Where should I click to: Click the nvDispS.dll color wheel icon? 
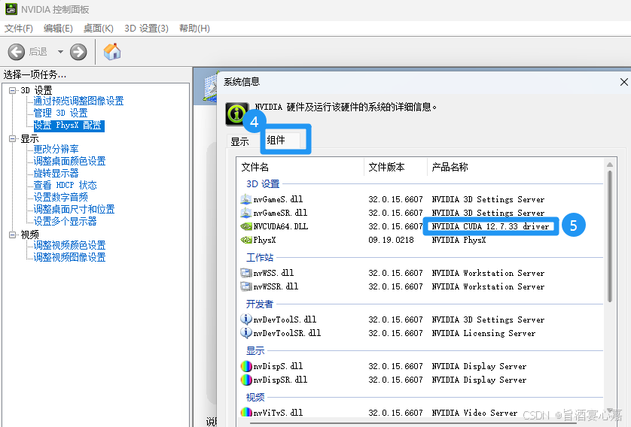[x=246, y=366]
